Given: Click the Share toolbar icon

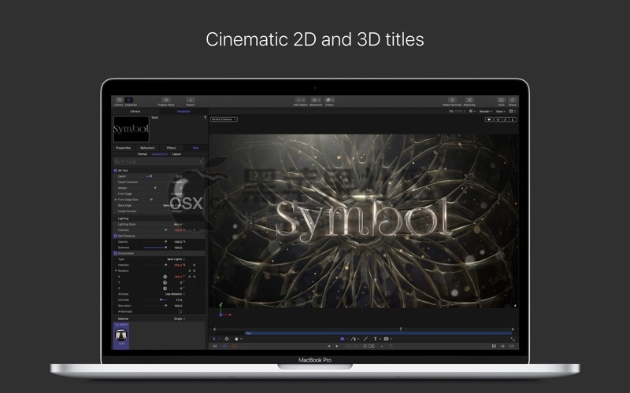Looking at the screenshot, I should coord(513,100).
